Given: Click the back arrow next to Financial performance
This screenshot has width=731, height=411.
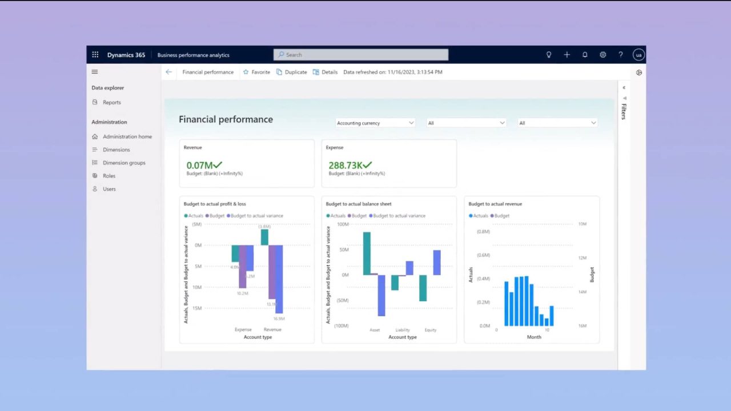Looking at the screenshot, I should coord(168,72).
